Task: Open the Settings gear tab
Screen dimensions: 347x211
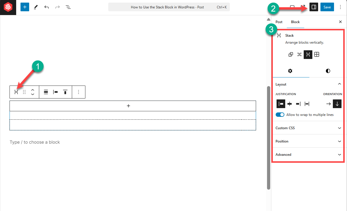Action: click(x=290, y=71)
